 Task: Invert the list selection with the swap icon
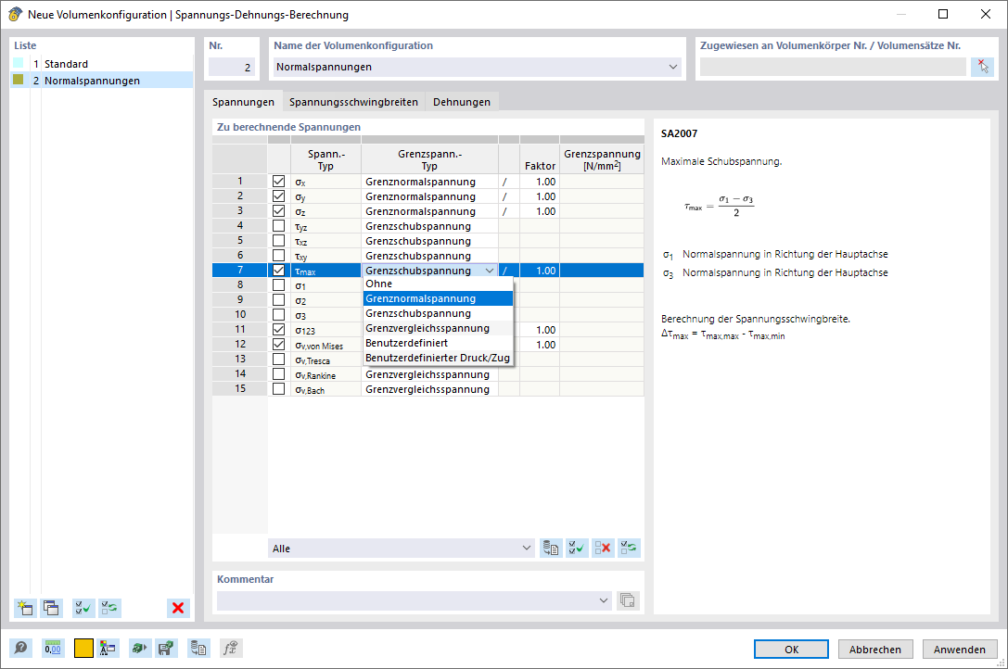tap(110, 608)
